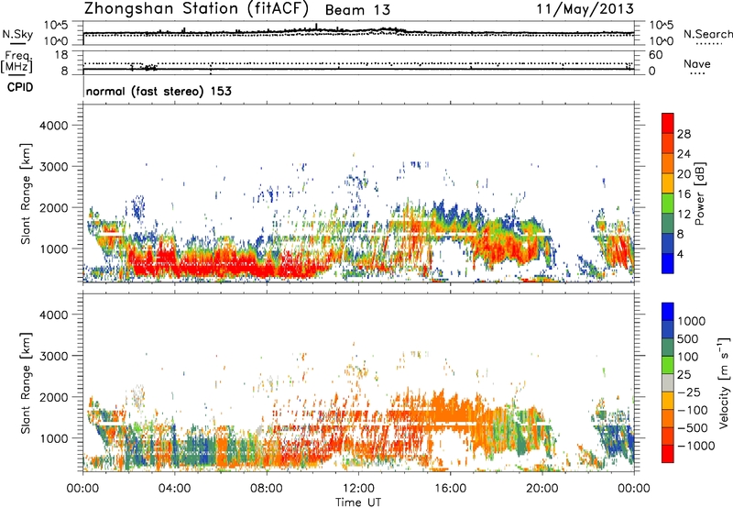Viewport: 733px width, 508px height.
Task: Click the blue top of velocity colorbar
Action: point(668,312)
